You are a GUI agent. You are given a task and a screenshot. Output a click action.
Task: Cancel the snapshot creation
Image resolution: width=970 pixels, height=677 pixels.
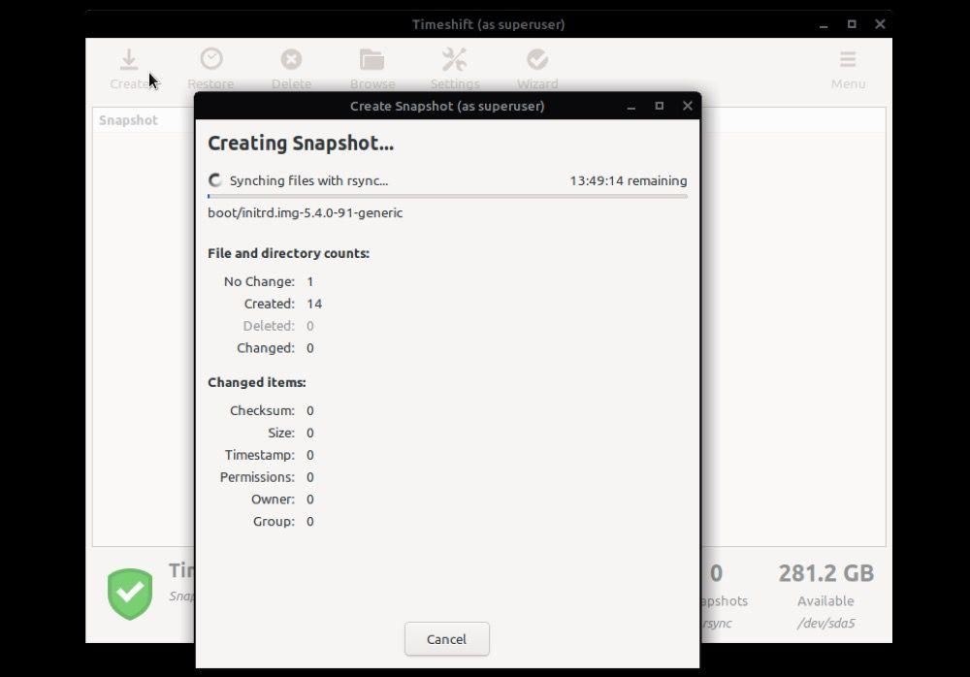click(x=446, y=639)
